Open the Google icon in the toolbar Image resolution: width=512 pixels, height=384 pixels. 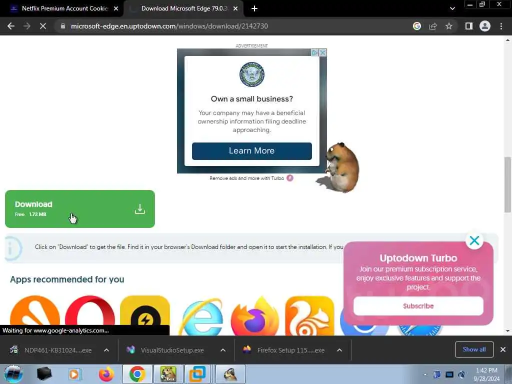(x=417, y=26)
